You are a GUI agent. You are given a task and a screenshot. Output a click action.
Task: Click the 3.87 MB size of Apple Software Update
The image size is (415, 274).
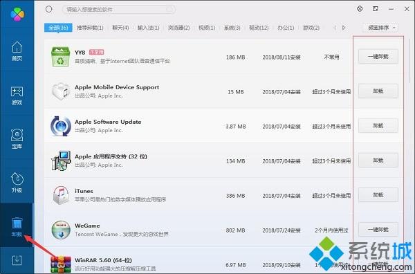pos(236,127)
